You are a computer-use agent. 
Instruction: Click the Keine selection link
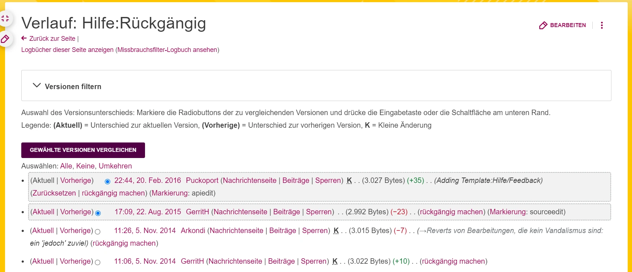[x=85, y=166]
